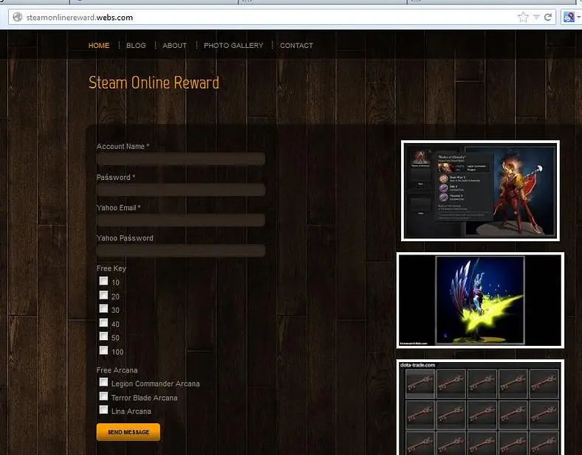Focus the Password field under Account Name
Viewport: 582px width, 455px height.
(x=181, y=190)
